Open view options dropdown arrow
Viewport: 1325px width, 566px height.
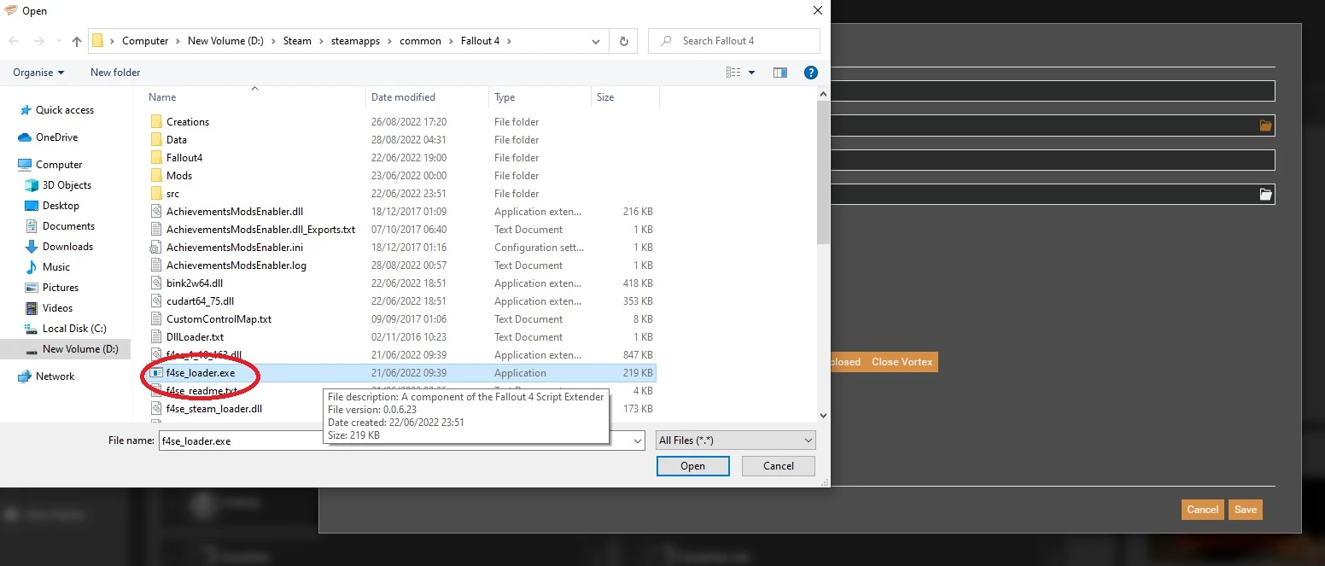pos(751,73)
